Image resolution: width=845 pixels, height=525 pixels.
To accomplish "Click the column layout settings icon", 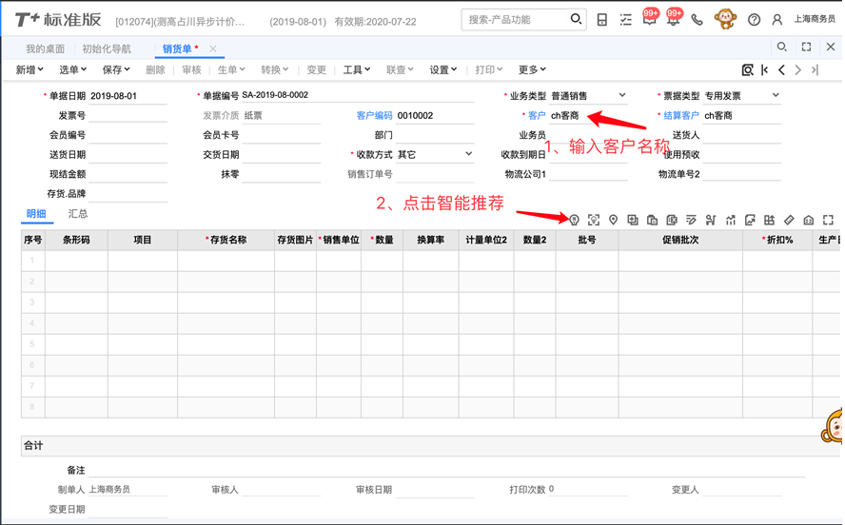I will pos(769,220).
